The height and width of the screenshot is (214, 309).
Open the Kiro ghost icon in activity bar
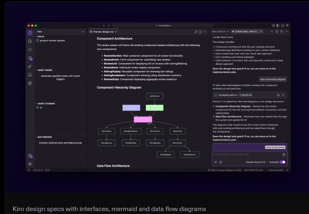pyautogui.click(x=30, y=33)
